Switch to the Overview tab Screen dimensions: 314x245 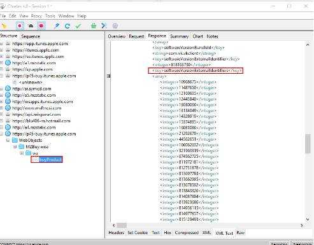point(117,36)
